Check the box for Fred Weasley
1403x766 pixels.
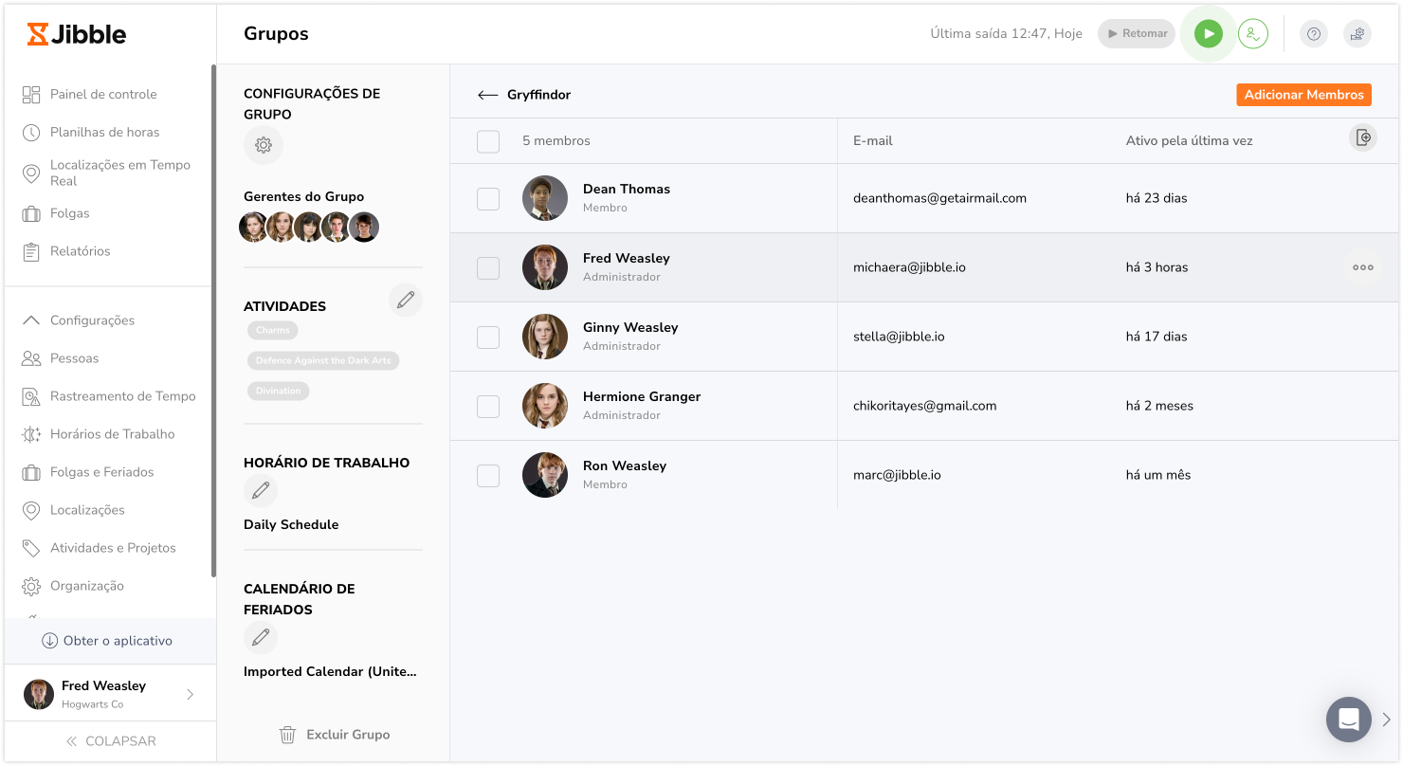[x=488, y=267]
